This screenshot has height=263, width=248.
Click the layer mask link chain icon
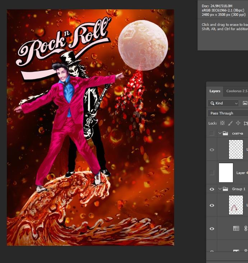(x=246, y=228)
